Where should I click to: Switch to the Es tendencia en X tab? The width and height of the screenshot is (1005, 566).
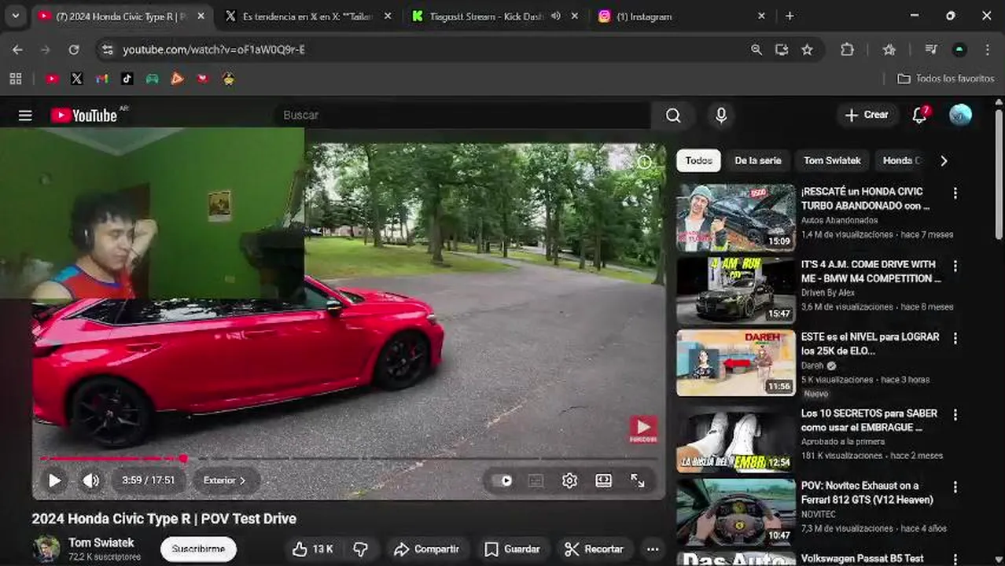pos(307,16)
